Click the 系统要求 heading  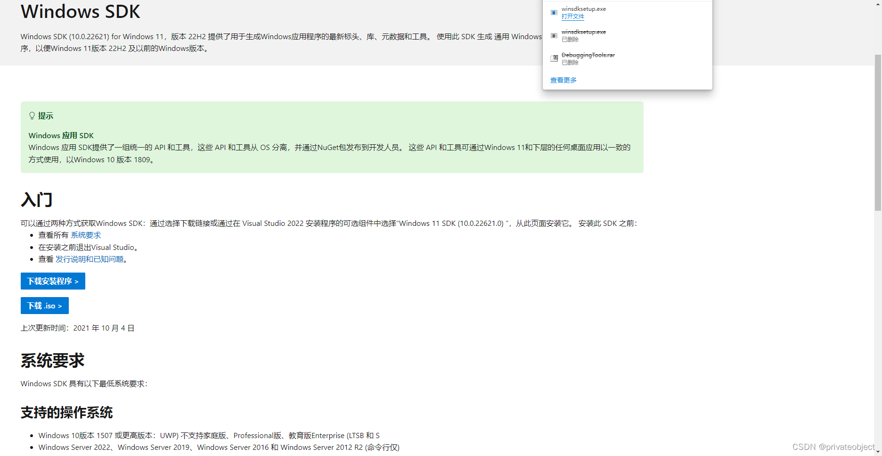[52, 361]
